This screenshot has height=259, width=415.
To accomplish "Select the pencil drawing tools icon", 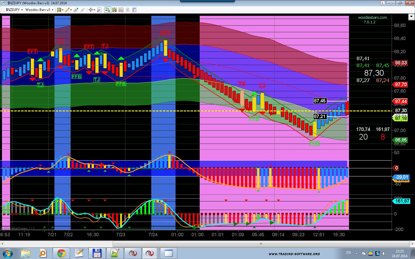I will pyautogui.click(x=68, y=10).
